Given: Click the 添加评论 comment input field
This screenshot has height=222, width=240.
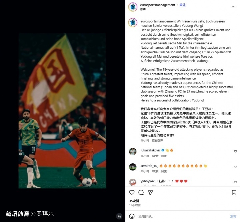Looking at the screenshot, I should pos(182,216).
